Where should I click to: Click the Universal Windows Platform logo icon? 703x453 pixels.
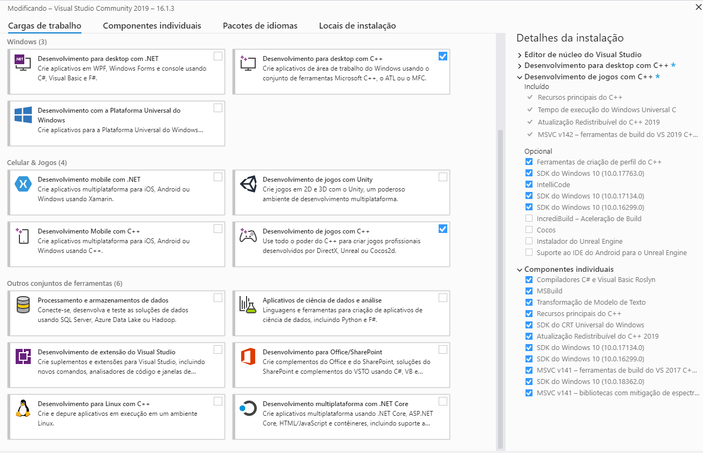[23, 115]
